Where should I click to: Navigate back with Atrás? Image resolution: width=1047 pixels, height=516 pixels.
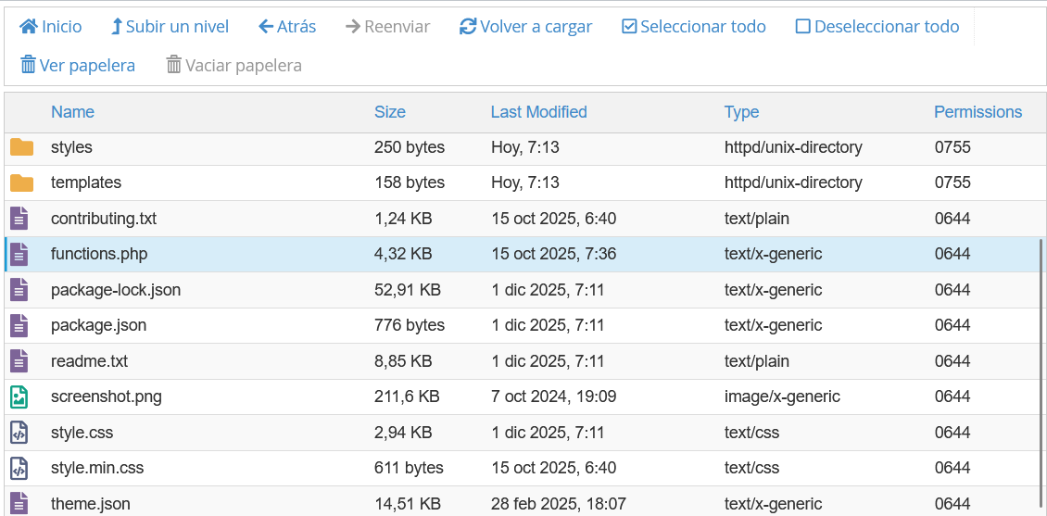287,27
